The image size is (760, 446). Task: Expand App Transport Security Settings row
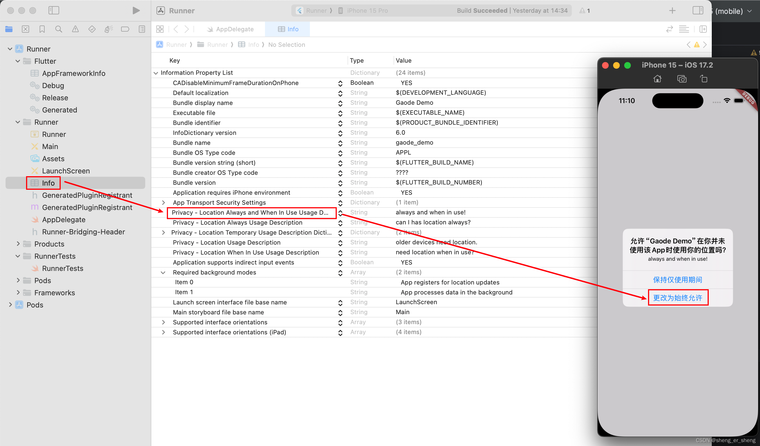[x=164, y=203]
